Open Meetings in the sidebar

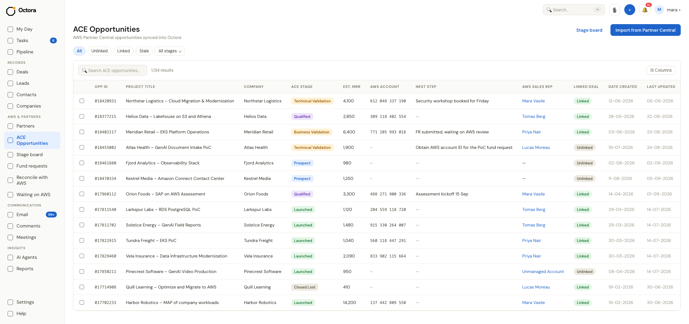(32, 237)
